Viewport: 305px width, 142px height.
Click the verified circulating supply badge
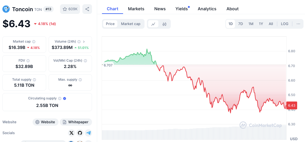click(65, 98)
